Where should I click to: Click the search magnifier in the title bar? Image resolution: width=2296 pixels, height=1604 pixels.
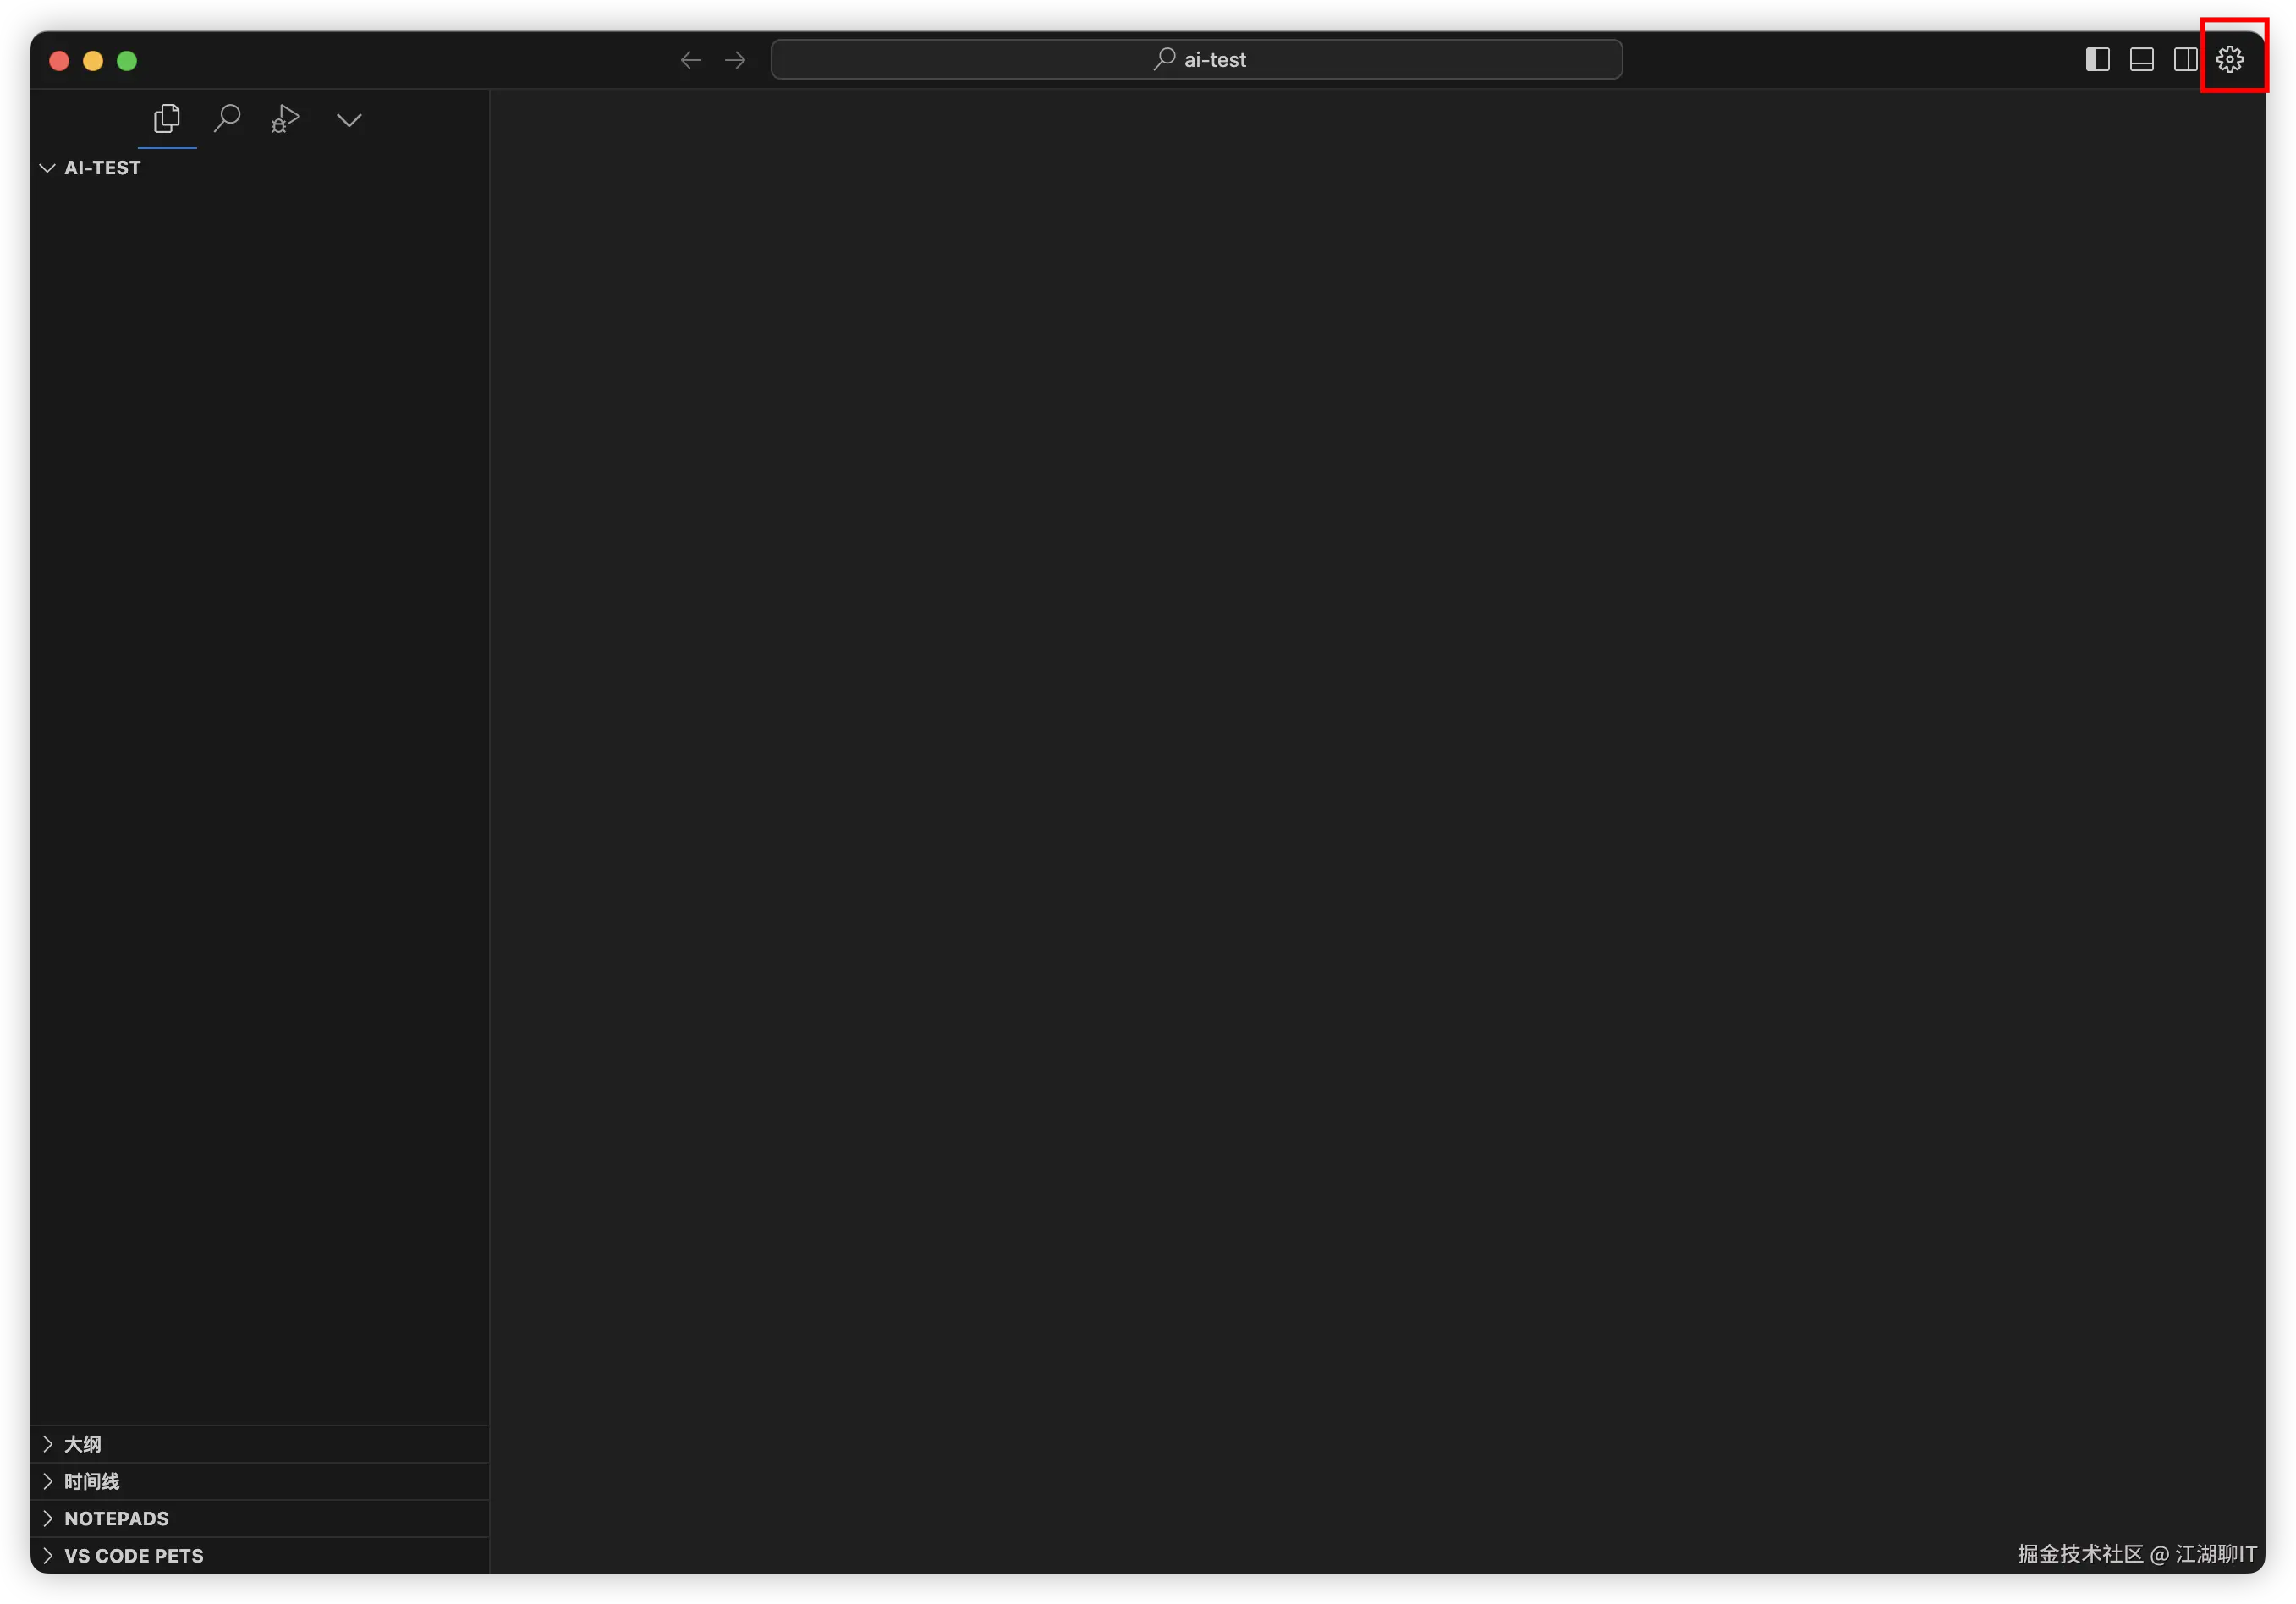1163,59
